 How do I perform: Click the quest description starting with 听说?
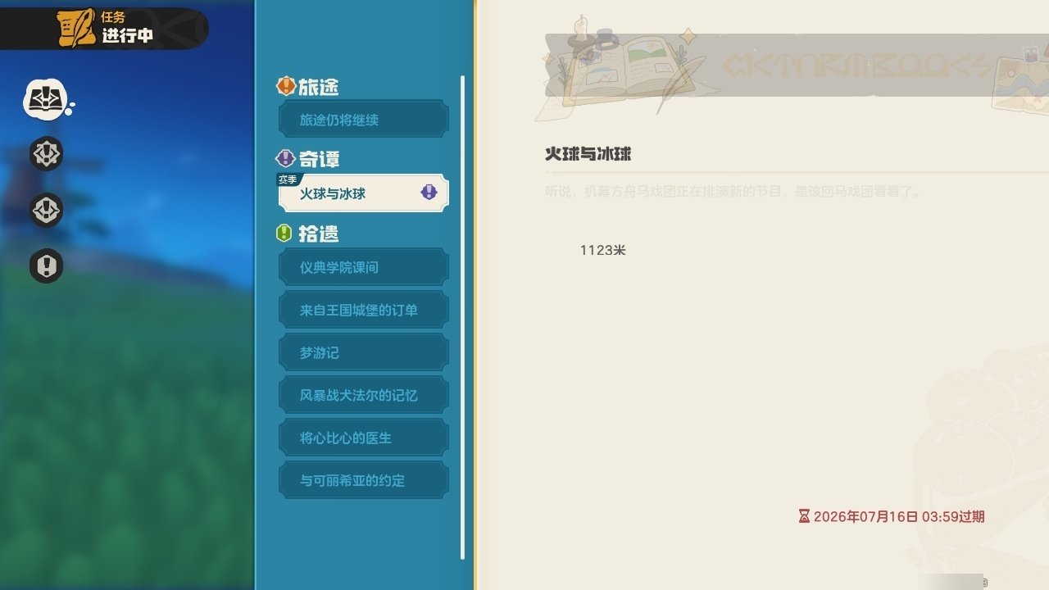click(x=733, y=192)
